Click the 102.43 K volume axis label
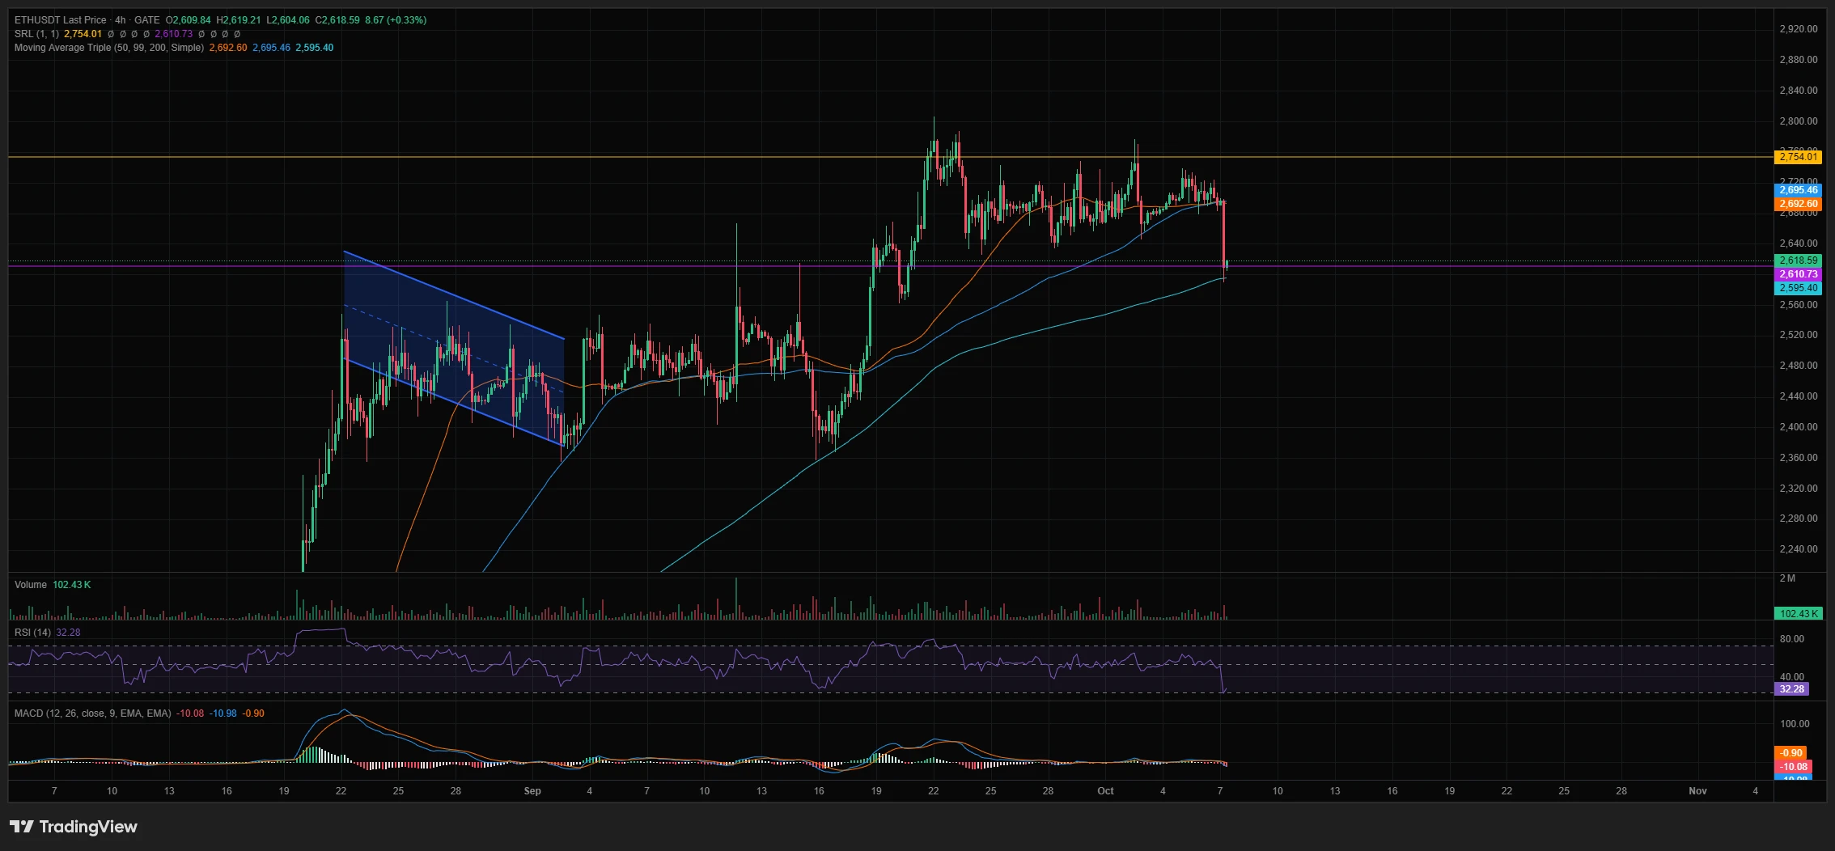 click(1798, 614)
